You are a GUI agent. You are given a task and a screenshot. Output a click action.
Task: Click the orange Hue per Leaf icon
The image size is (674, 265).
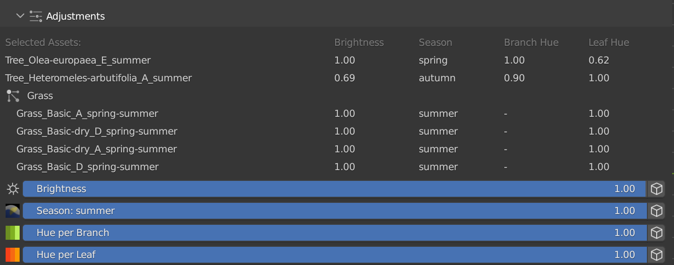[x=13, y=255]
